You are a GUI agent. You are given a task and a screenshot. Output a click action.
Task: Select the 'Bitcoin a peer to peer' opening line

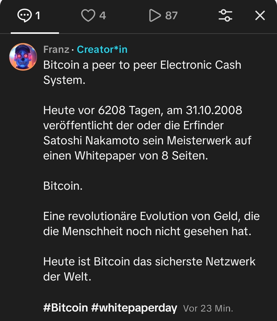[x=142, y=73]
